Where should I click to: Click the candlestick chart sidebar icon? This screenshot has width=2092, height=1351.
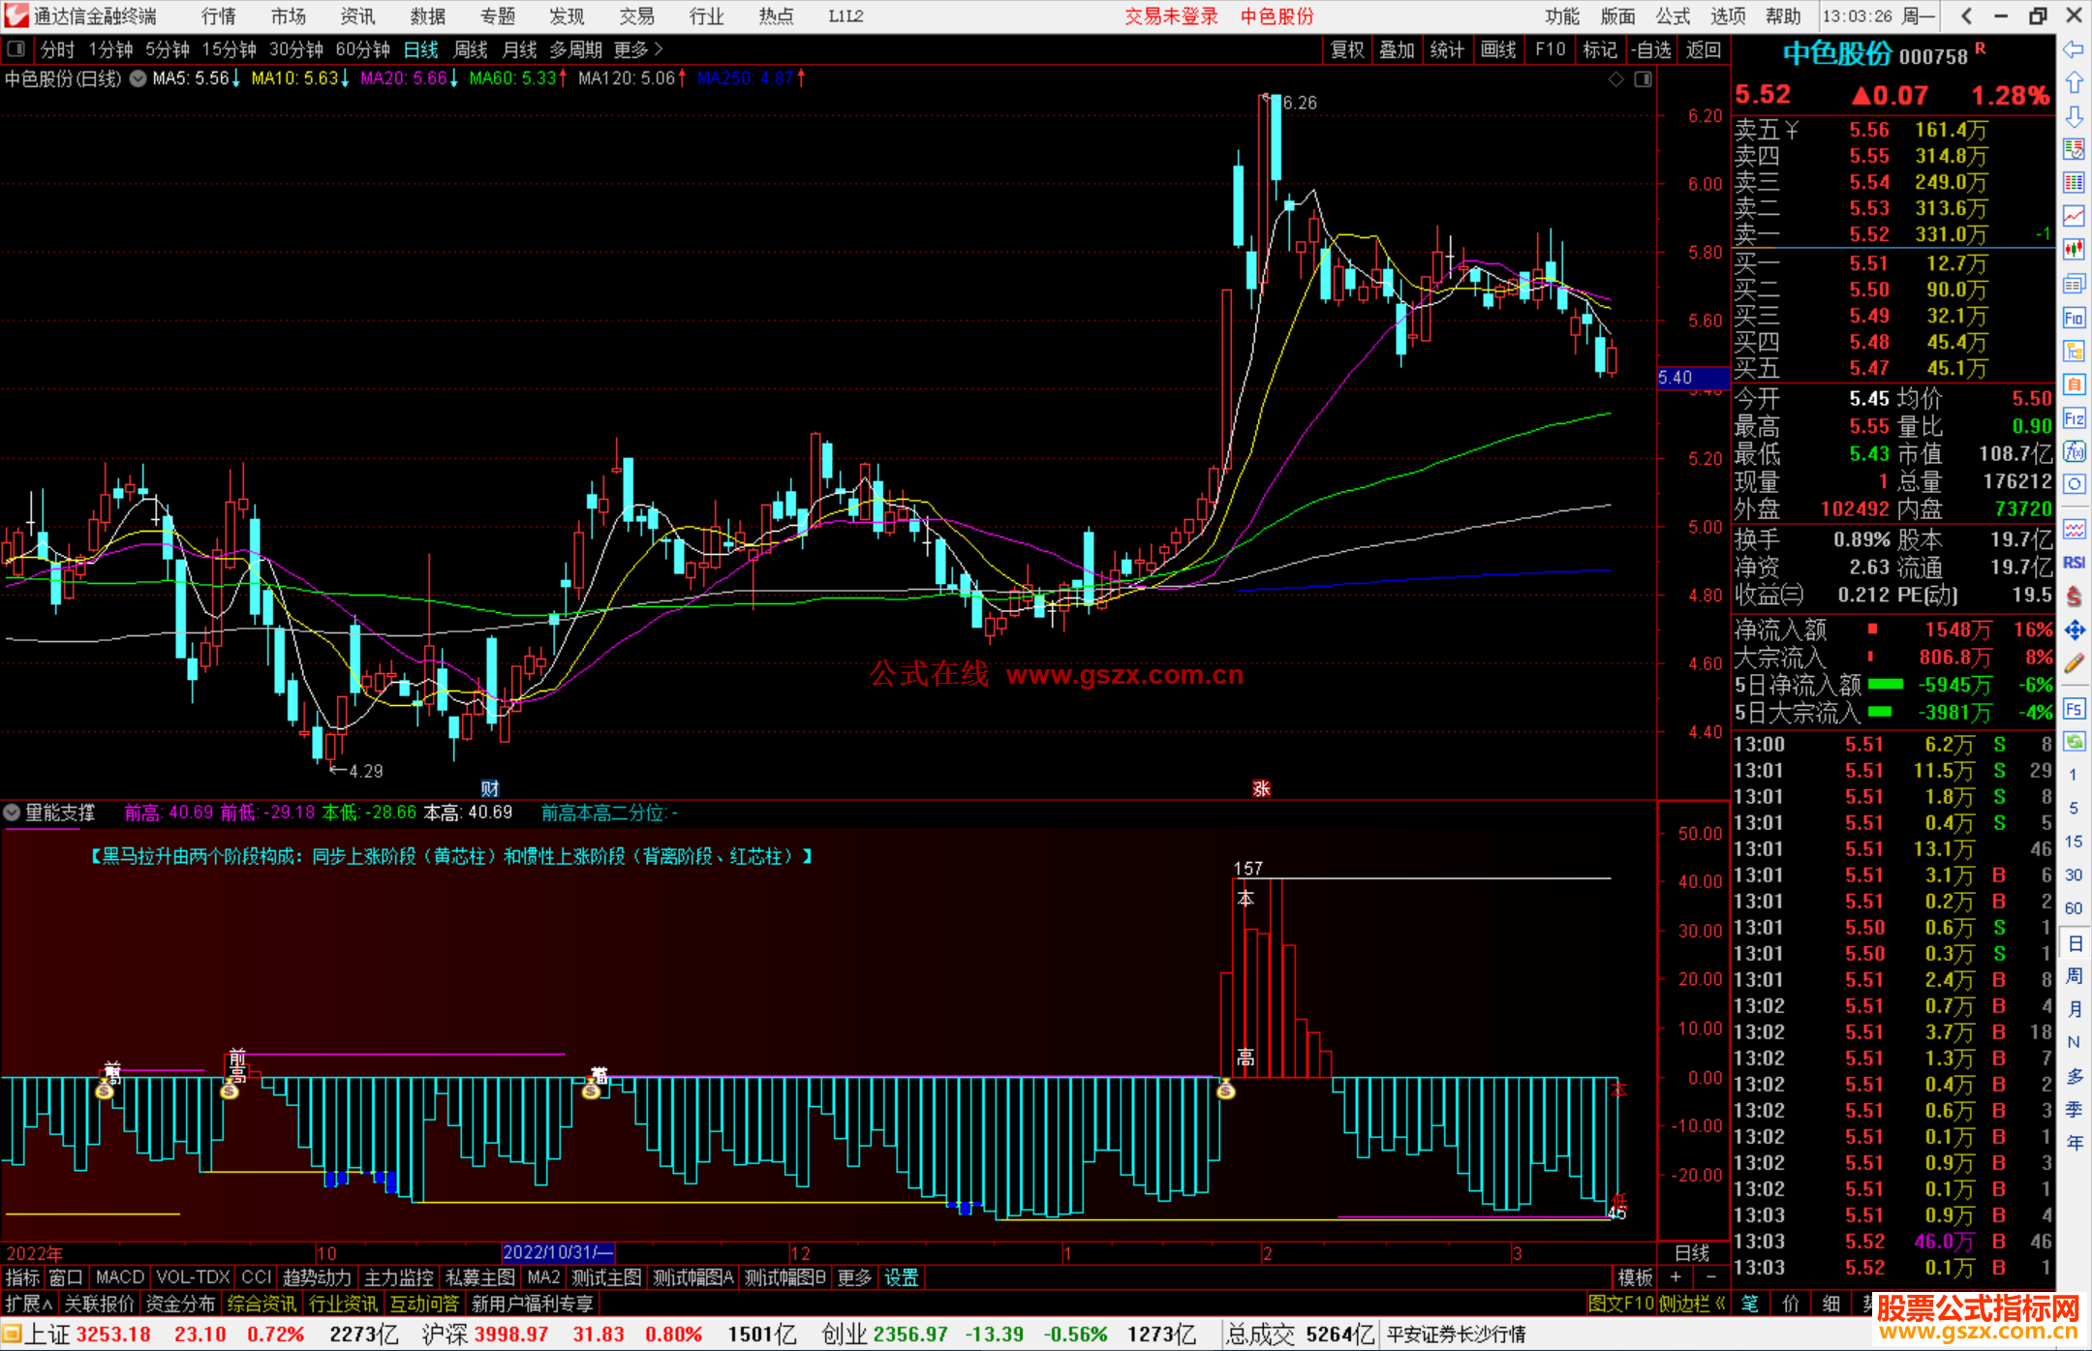2074,249
